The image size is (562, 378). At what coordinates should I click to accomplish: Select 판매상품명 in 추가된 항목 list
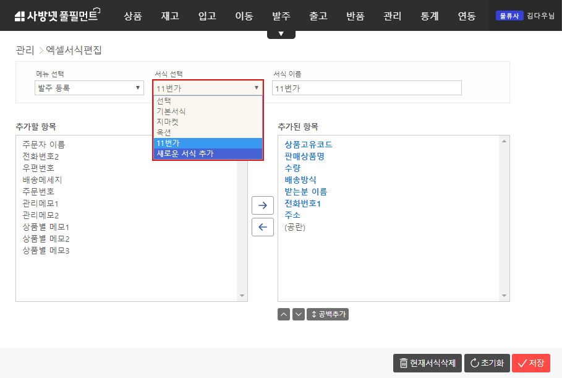tap(304, 156)
